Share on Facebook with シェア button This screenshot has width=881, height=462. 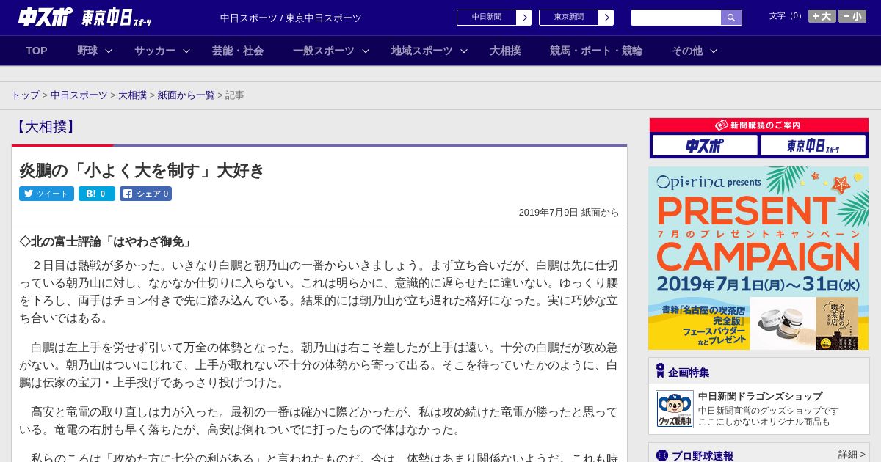click(x=145, y=194)
